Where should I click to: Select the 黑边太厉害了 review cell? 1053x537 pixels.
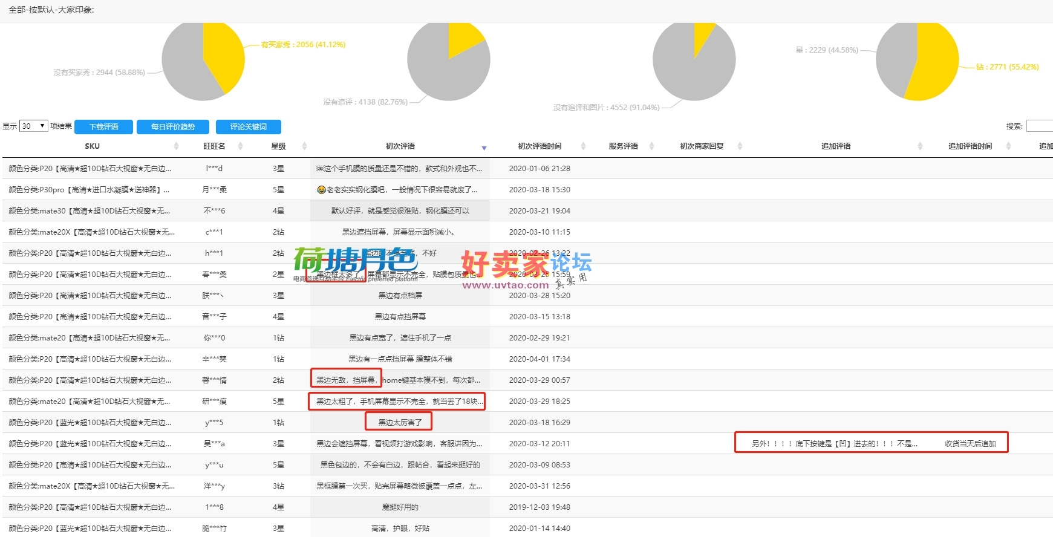(x=400, y=422)
